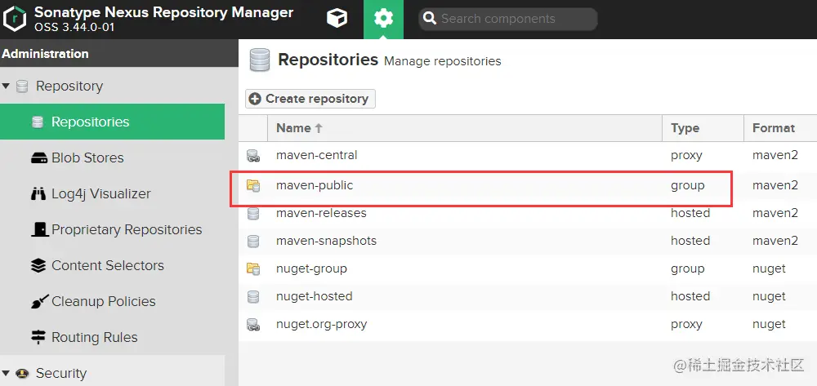Open Repositories in the sidebar
Image resolution: width=817 pixels, height=386 pixels.
(112, 122)
